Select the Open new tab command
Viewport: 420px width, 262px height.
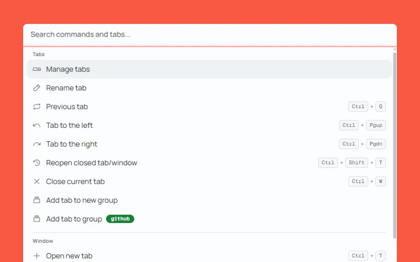209,256
